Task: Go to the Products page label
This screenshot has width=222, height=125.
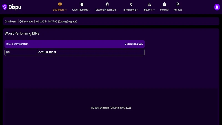Action: [x=164, y=10]
